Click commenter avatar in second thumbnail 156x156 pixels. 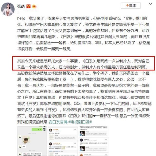pyautogui.click(x=51, y=130)
